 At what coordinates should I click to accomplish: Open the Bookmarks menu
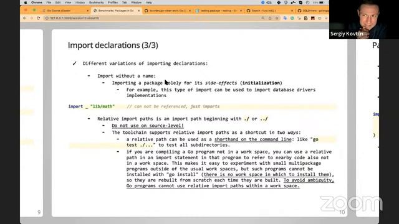(96, 2)
